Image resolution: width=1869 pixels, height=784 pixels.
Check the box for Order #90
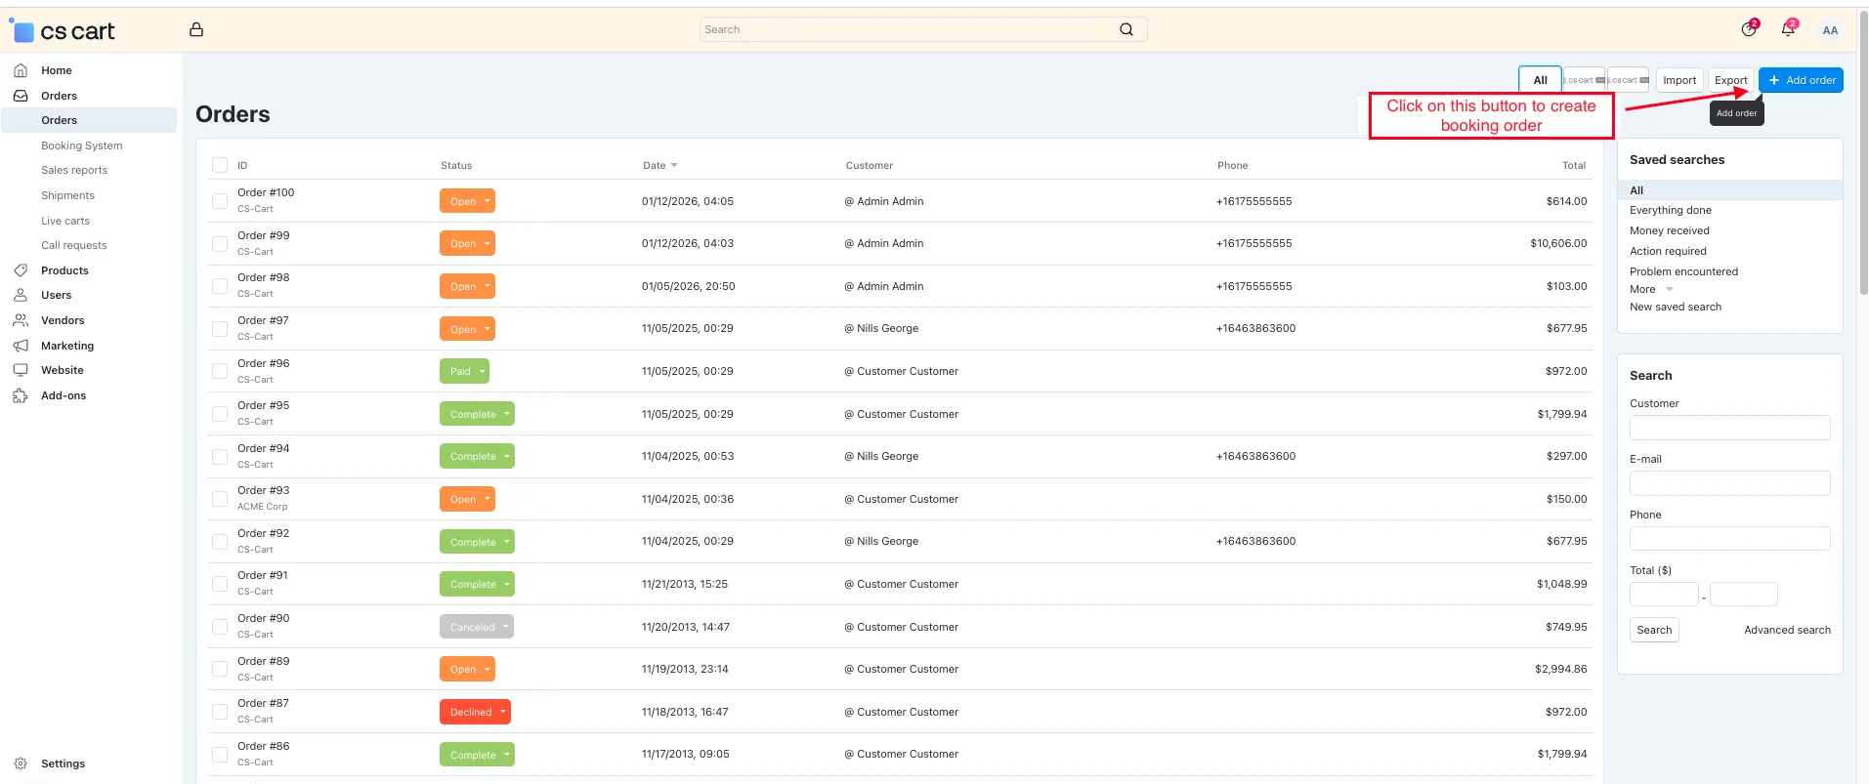220,627
